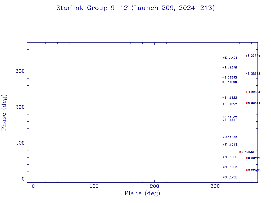
Task: Click the 300 tick label on Plane axis
Action: coord(215,186)
